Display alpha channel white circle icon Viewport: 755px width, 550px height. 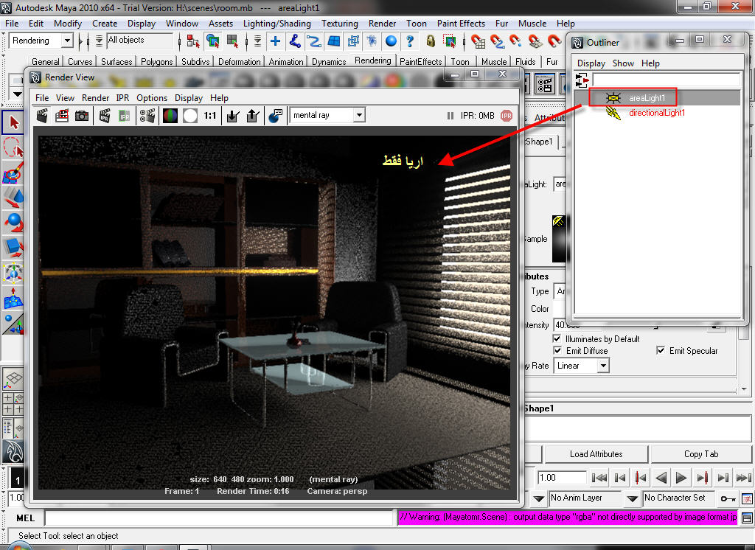[190, 116]
